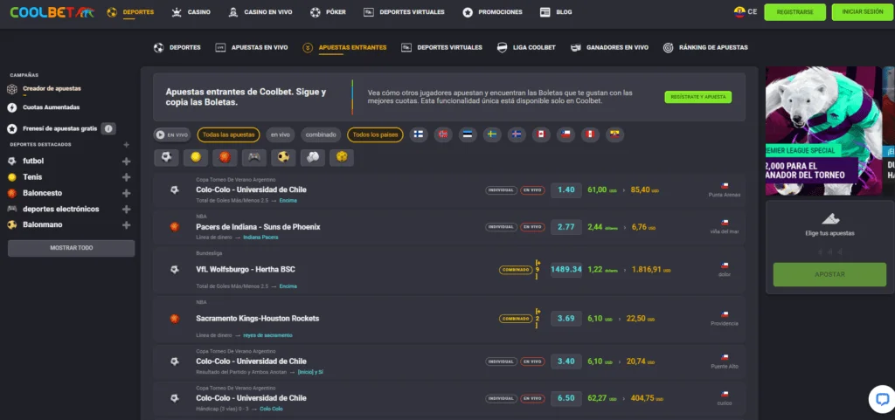Filter bets by Sweden flag
895x420 pixels.
coord(492,134)
